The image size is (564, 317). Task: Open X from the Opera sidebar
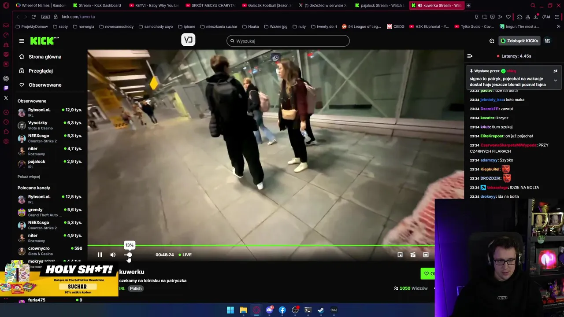[x=6, y=98]
